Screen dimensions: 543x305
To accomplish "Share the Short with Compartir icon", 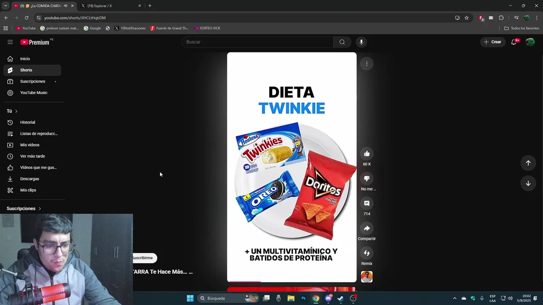I will pos(367,228).
